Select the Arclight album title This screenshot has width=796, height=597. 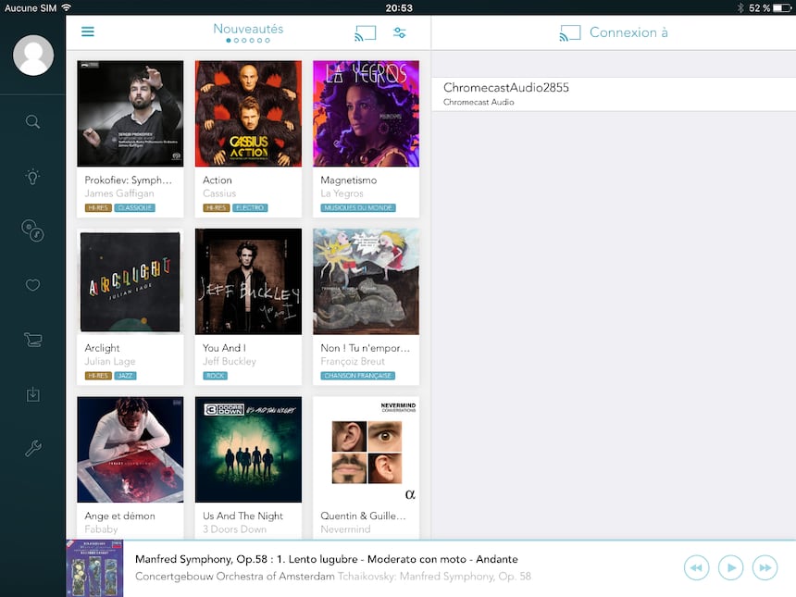(x=102, y=348)
